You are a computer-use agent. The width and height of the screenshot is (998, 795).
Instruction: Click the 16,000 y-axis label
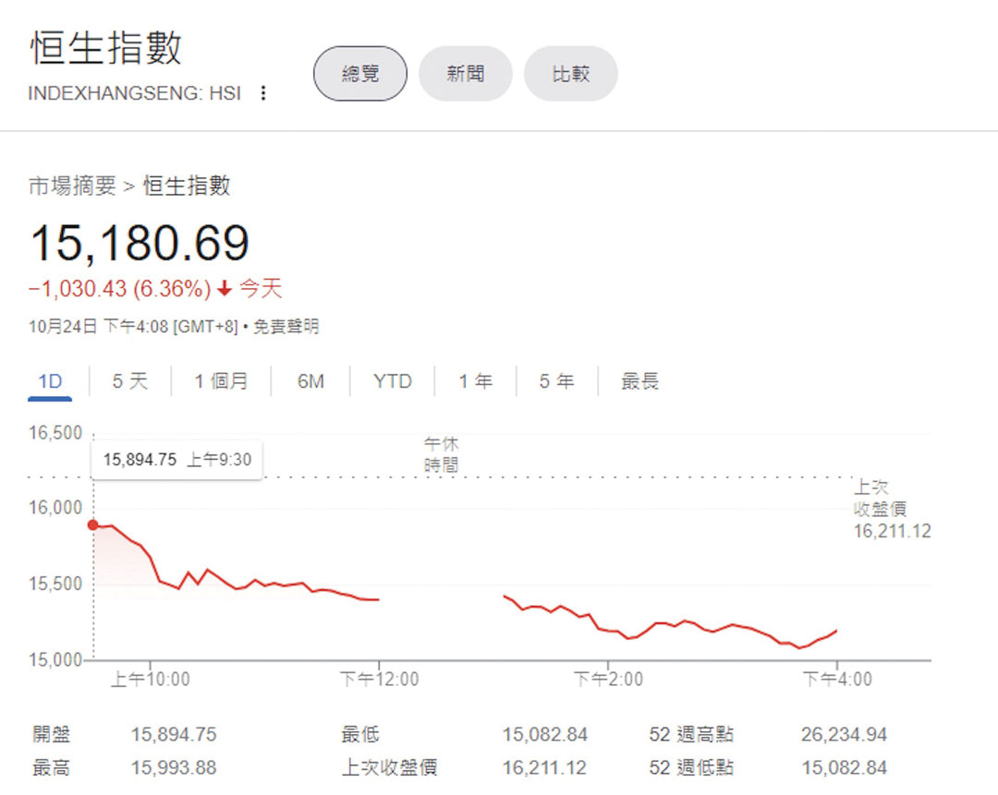(x=55, y=508)
